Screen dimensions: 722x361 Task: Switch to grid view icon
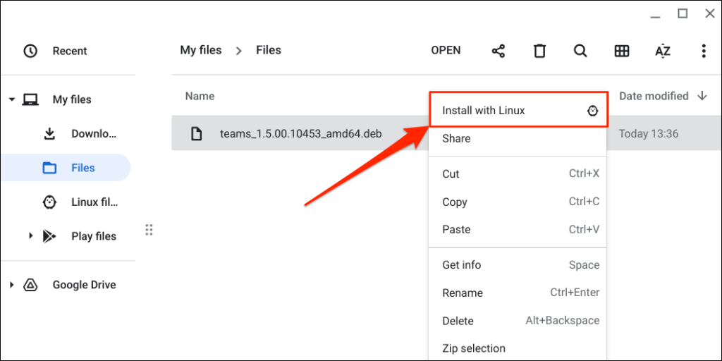click(621, 51)
